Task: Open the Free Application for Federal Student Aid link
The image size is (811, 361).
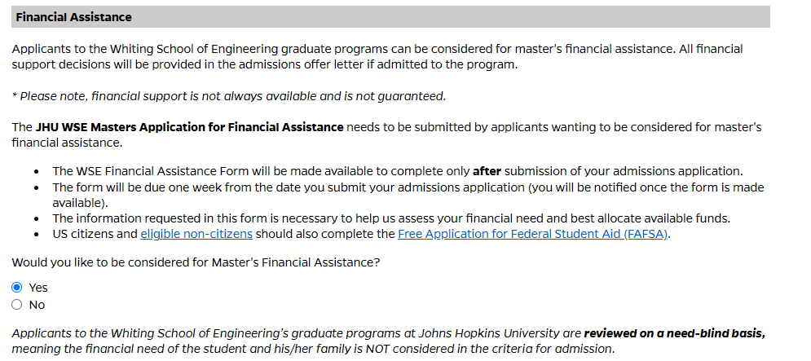Action: tap(532, 235)
